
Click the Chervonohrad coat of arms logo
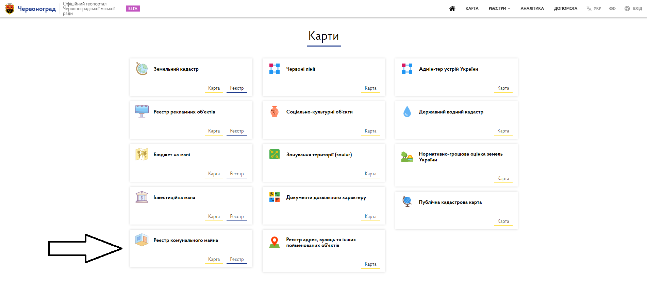tap(10, 8)
